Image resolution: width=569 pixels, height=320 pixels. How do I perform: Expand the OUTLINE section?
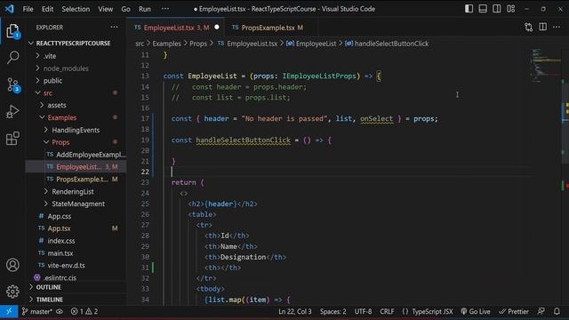[x=48, y=287]
